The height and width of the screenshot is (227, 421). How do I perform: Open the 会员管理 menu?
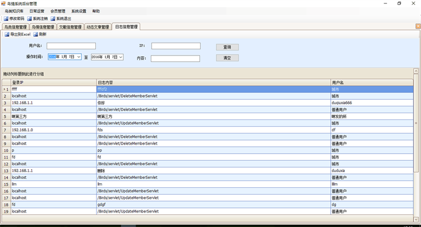click(x=58, y=11)
